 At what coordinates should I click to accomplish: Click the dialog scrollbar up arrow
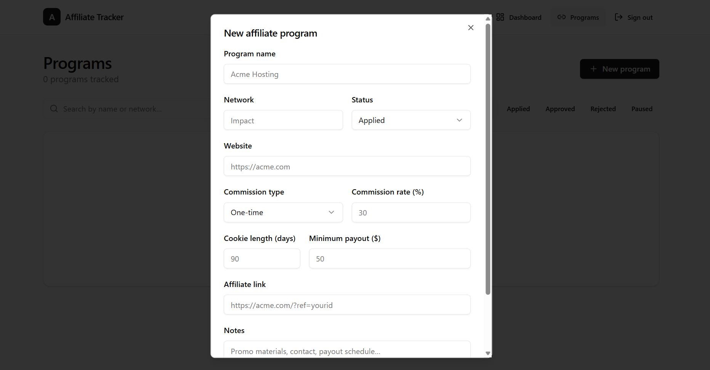(488, 19)
